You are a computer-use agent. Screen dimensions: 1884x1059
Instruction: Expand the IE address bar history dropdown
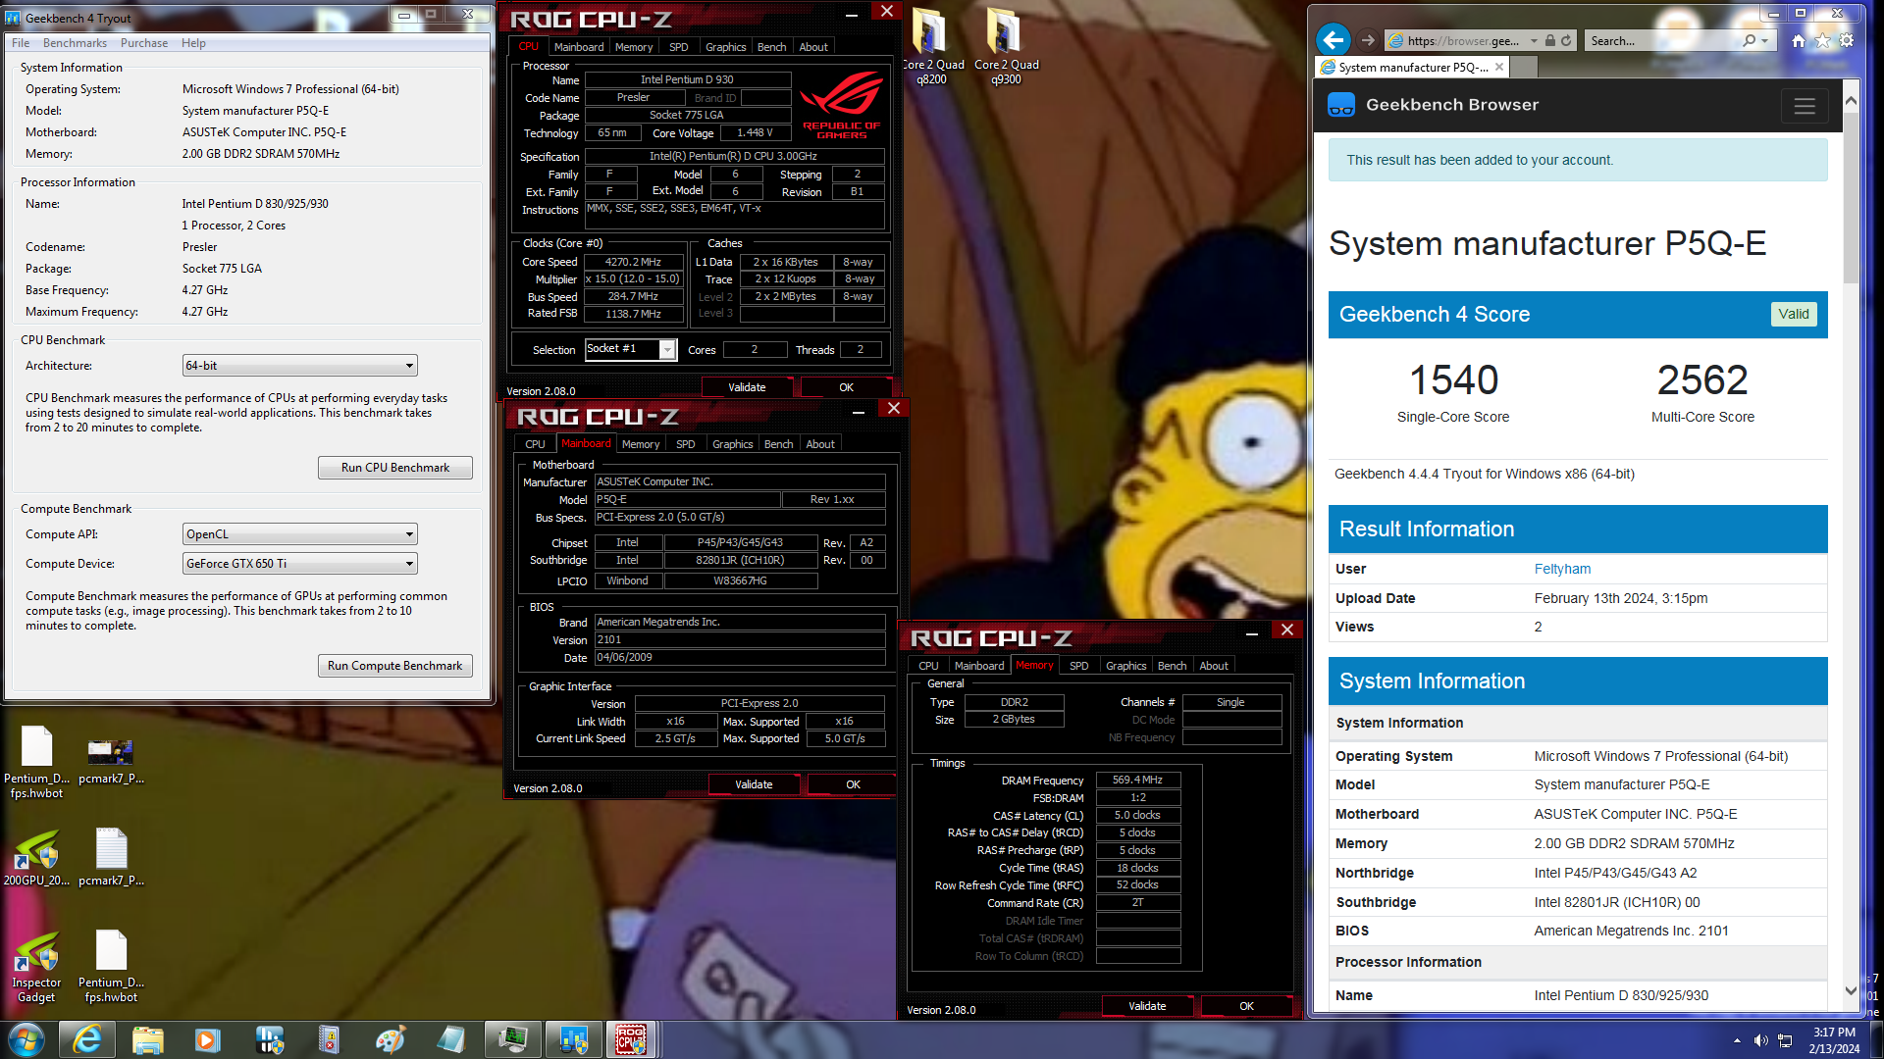pos(1534,41)
